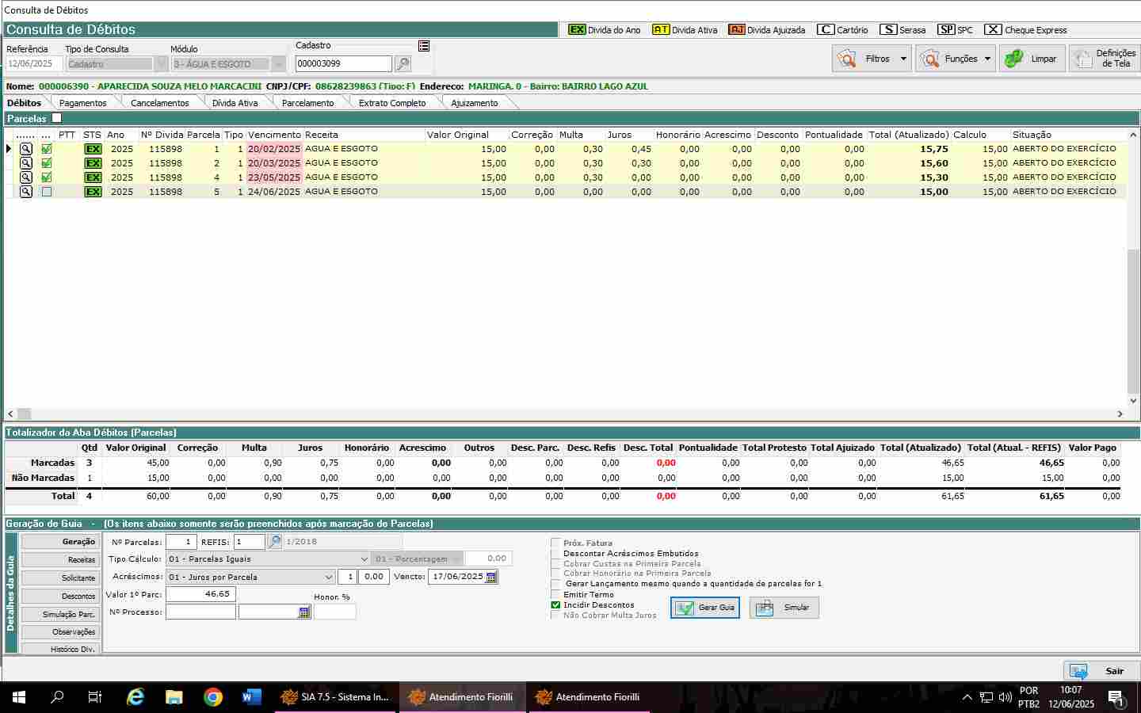Click the magnifier search icon beside Cadastro field
This screenshot has width=1141, height=713.
pos(403,64)
